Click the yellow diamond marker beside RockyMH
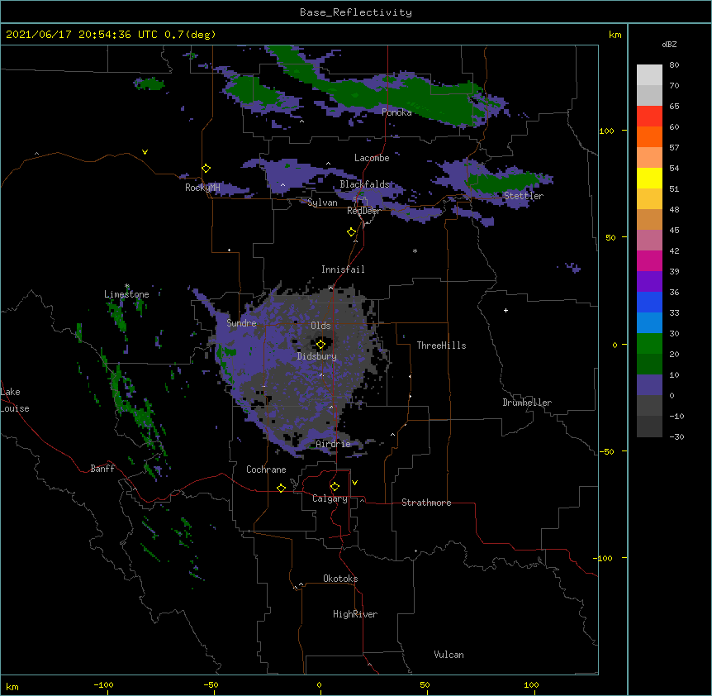The height and width of the screenshot is (696, 712). point(206,169)
